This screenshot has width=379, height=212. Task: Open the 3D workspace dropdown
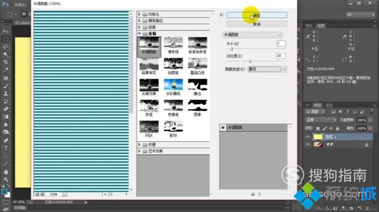[x=360, y=15]
